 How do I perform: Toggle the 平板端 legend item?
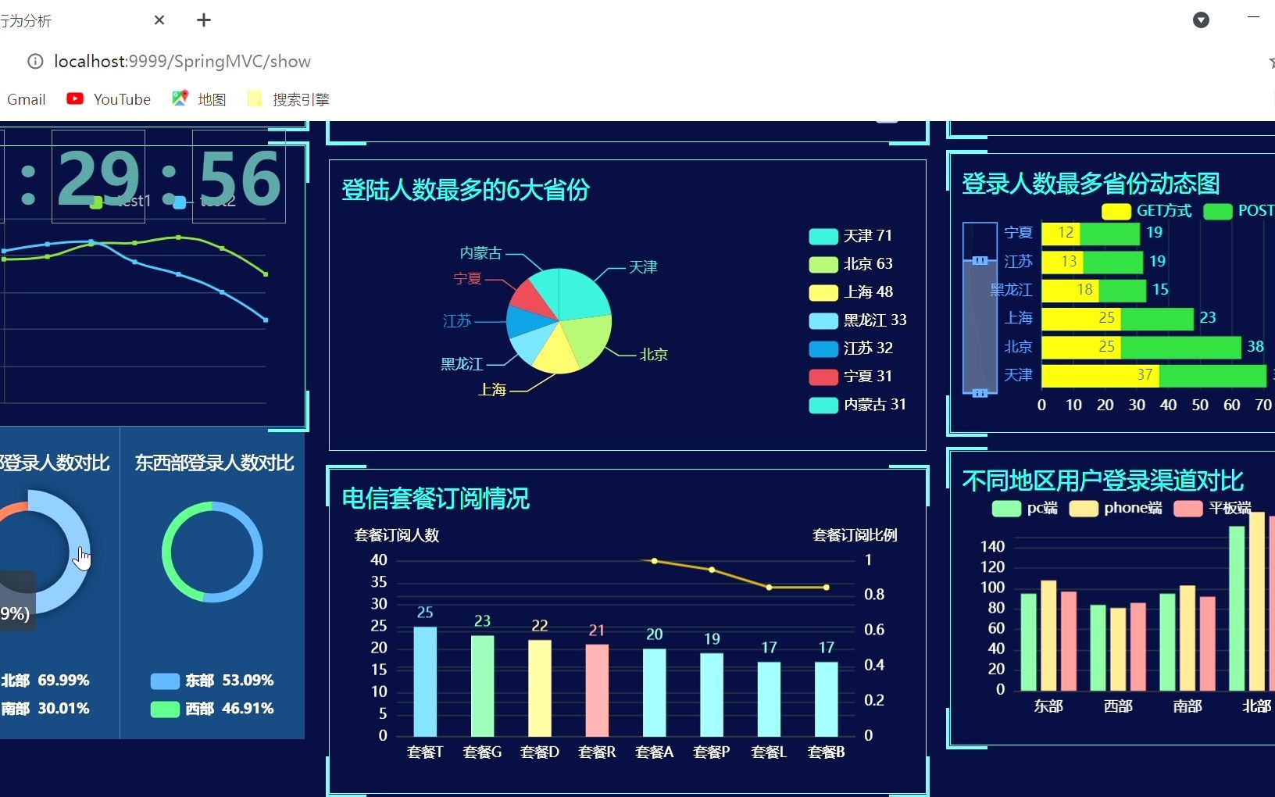pyautogui.click(x=1212, y=509)
